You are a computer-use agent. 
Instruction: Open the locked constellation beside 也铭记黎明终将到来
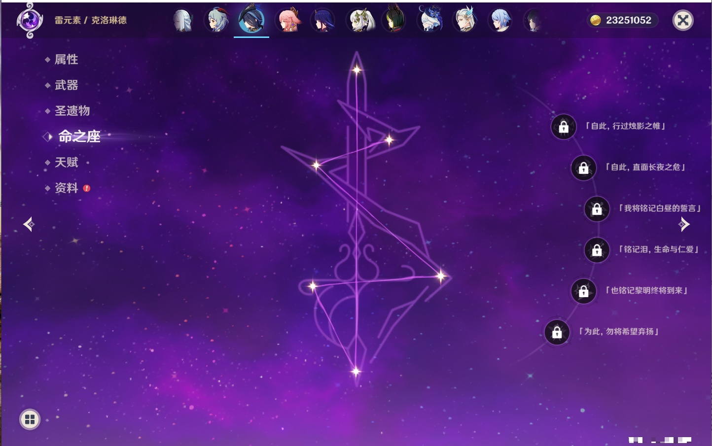[583, 291]
